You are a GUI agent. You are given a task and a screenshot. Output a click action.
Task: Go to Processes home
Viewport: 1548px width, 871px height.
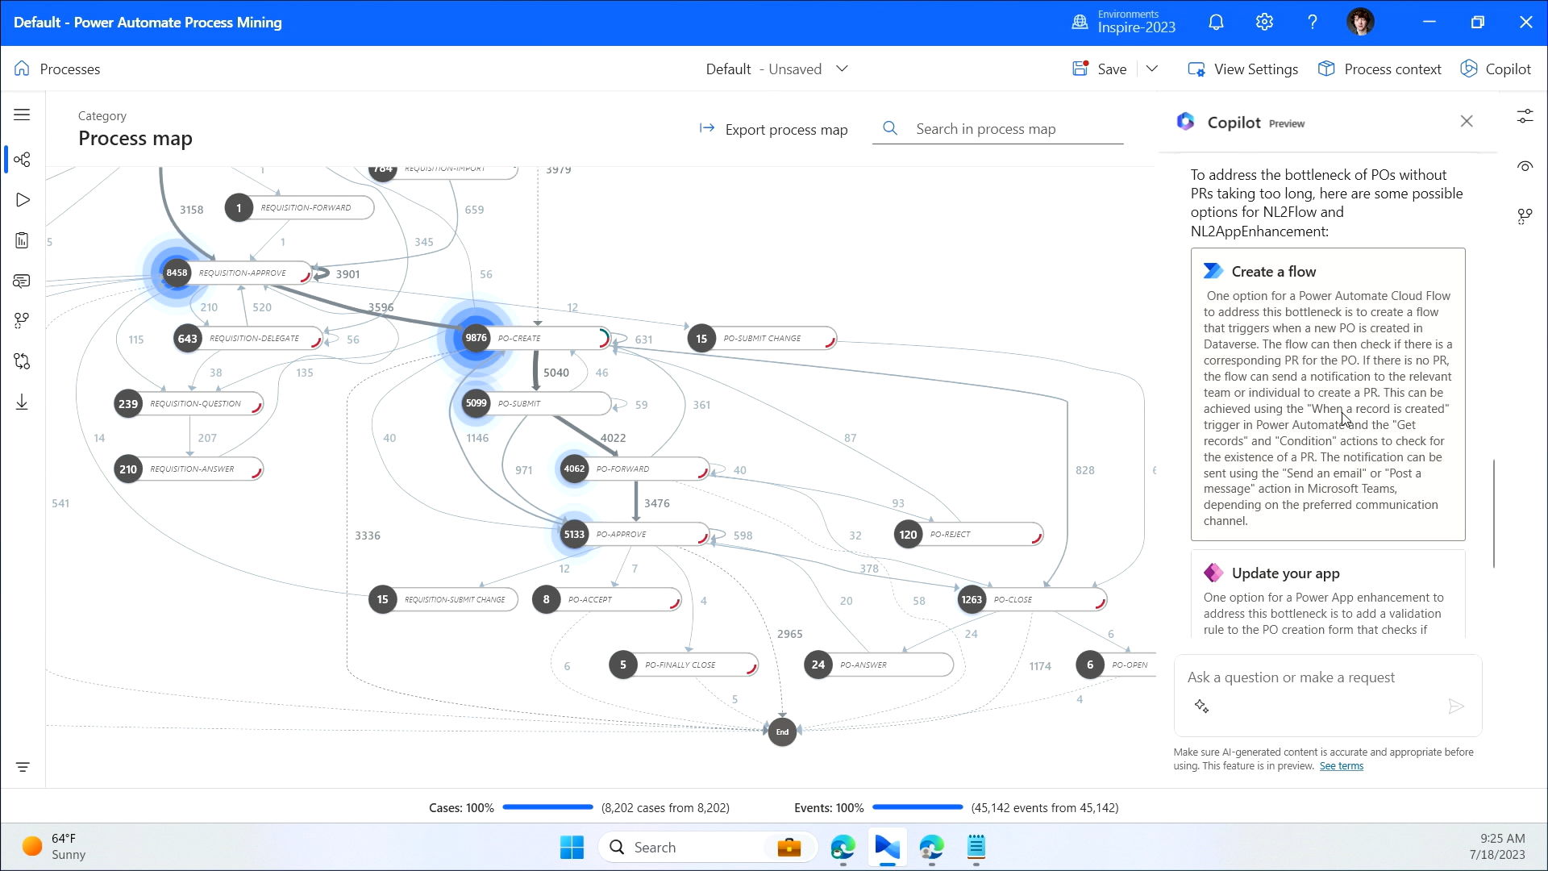coord(57,69)
